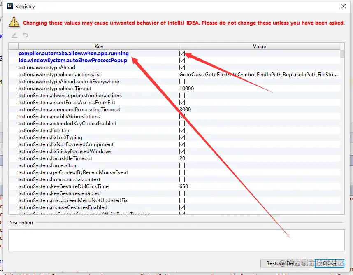Enable the actionSystem.always.update.toolbar.actions checkbox
Screen dimensions: 353x275
coord(182,95)
